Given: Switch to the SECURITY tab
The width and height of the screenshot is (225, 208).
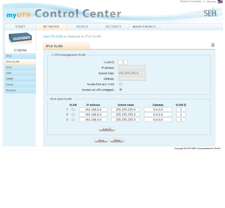Looking at the screenshot, I should pos(113,27).
